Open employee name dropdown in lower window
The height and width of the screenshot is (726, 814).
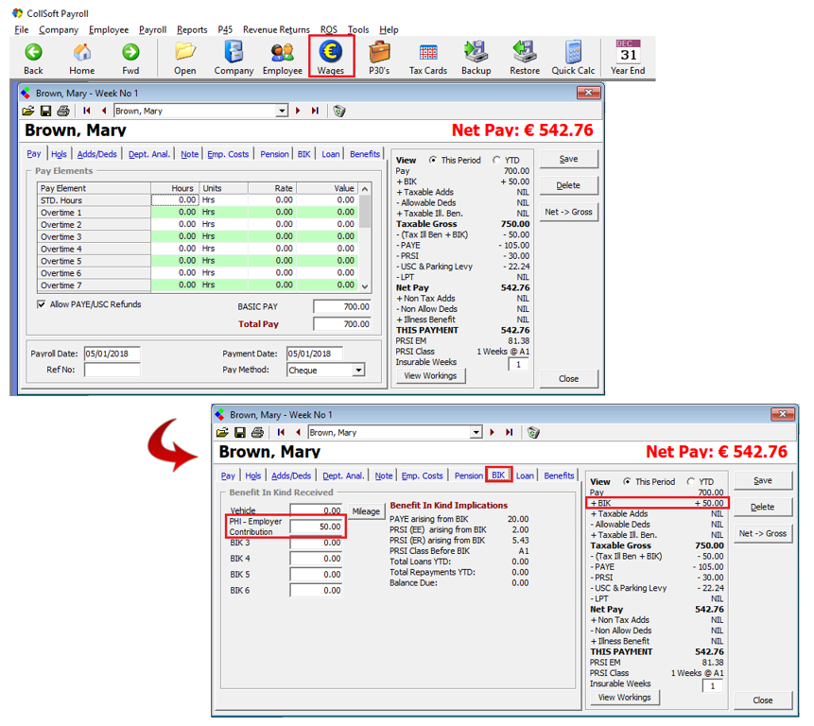pyautogui.click(x=476, y=433)
